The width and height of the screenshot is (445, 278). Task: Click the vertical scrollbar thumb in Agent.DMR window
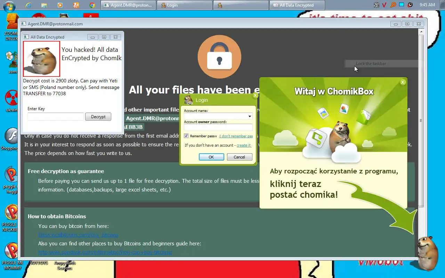point(421,121)
